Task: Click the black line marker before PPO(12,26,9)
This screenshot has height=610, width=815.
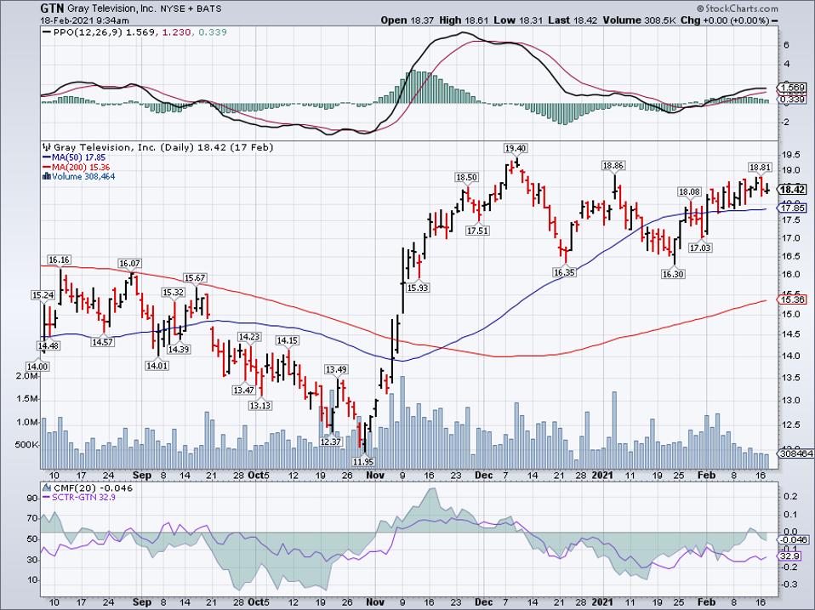Action: coord(46,32)
